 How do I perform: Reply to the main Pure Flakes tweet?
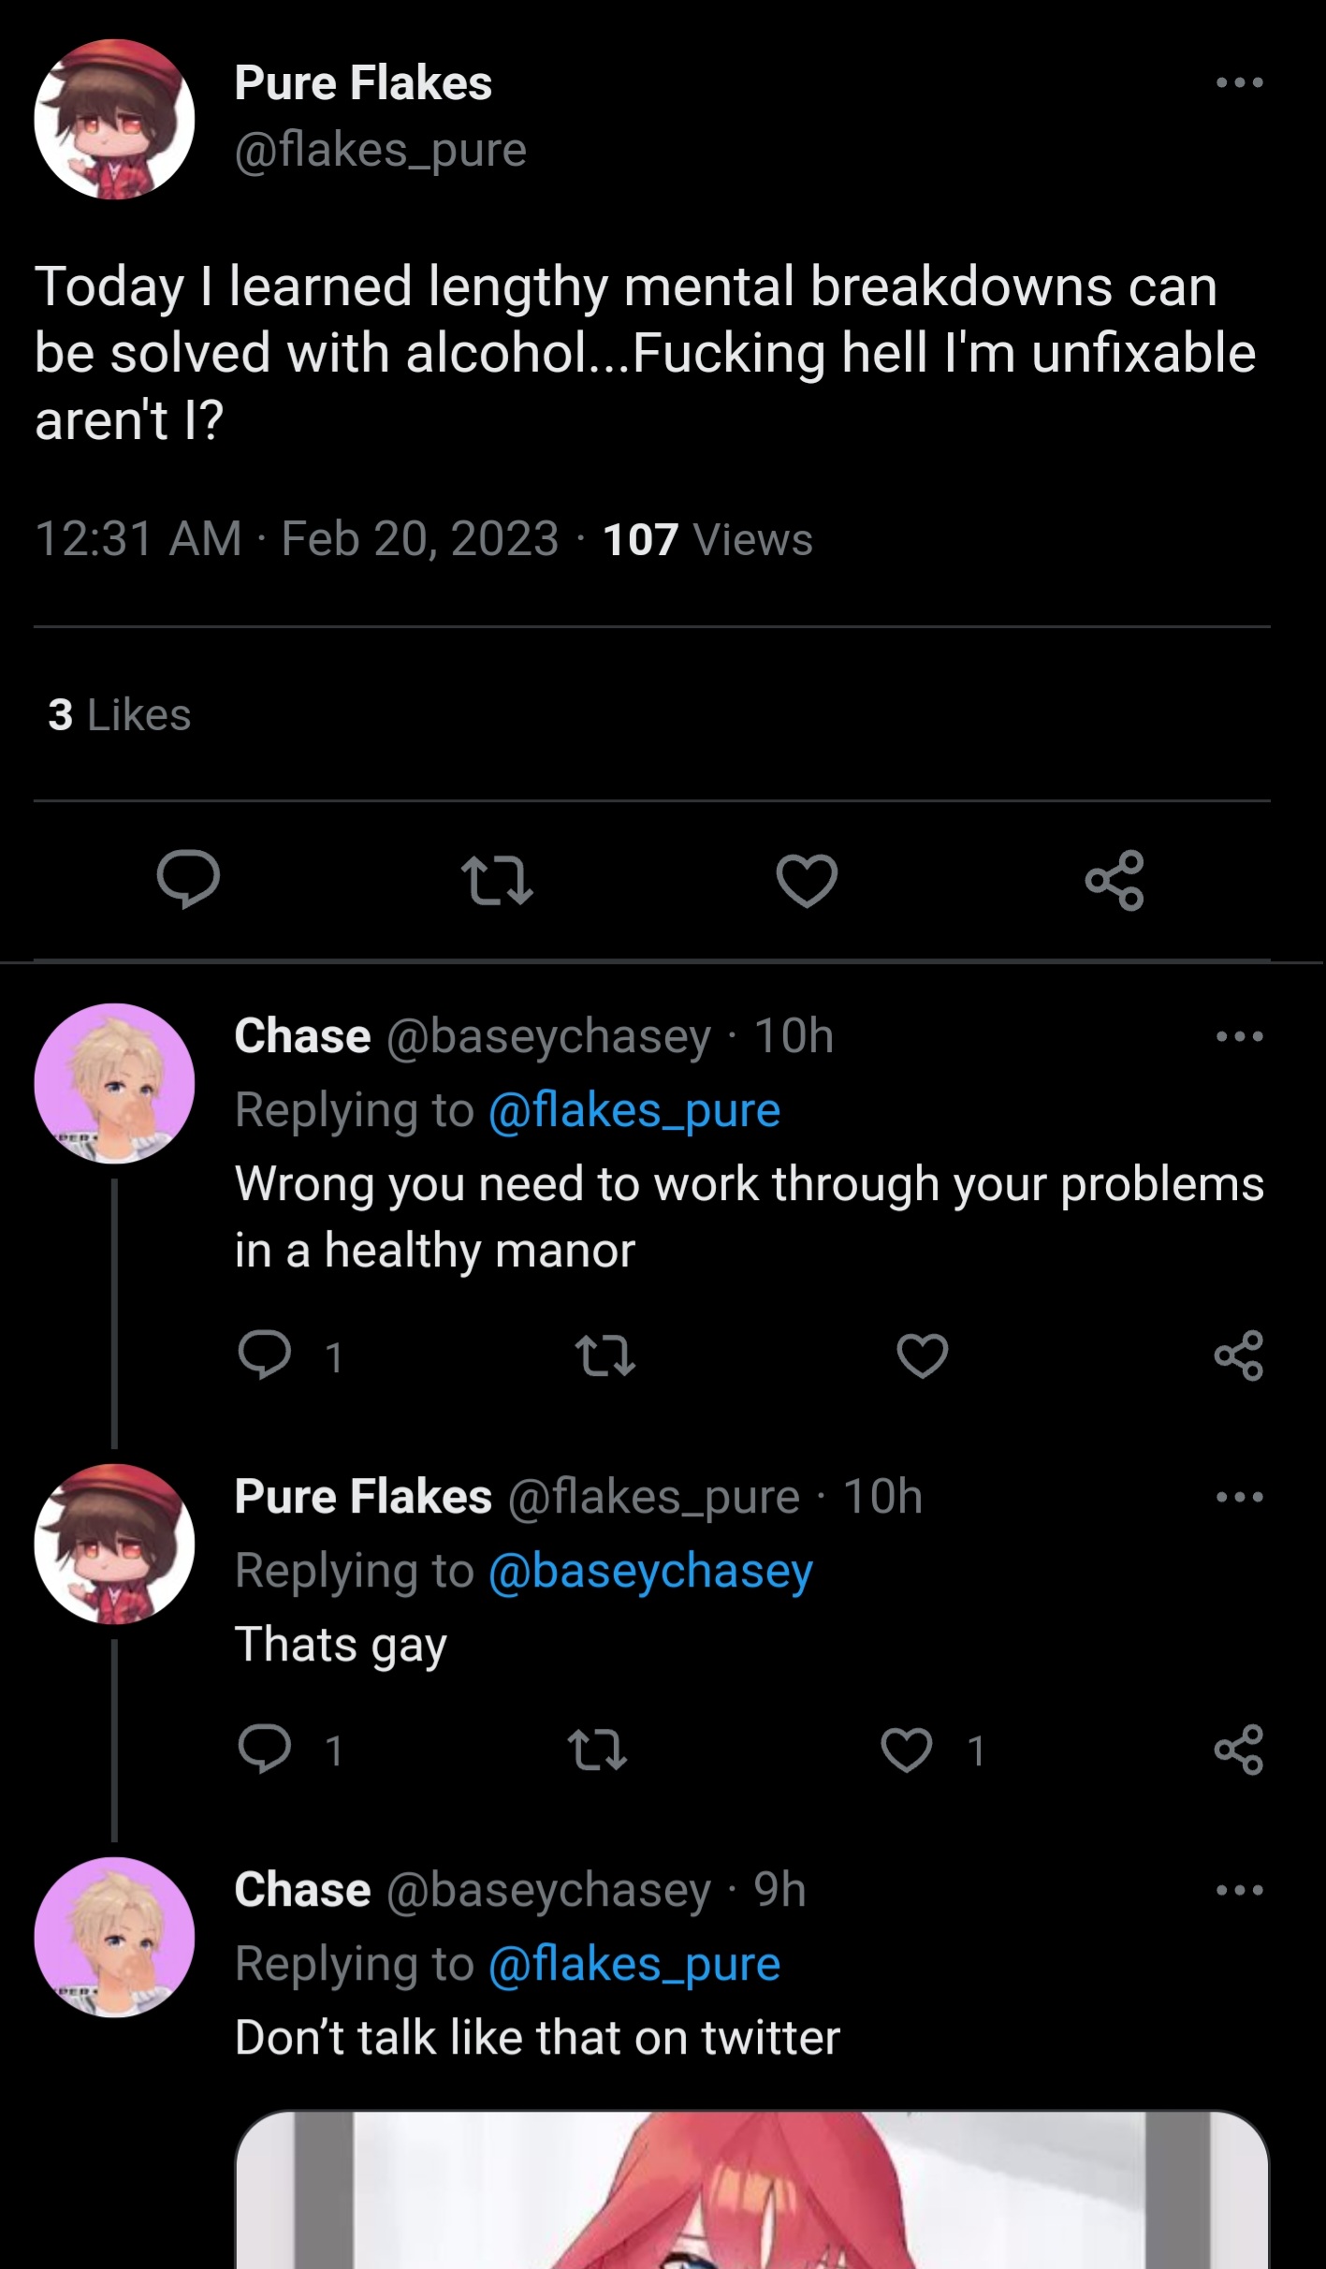point(188,880)
